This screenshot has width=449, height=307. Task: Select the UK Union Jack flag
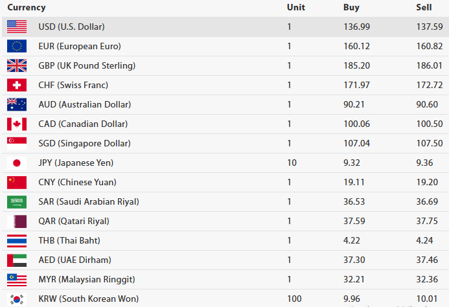tap(17, 65)
